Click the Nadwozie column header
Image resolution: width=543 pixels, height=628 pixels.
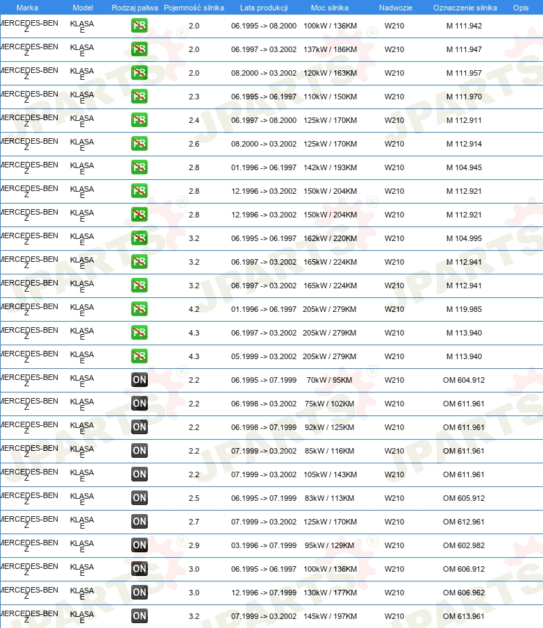pyautogui.click(x=396, y=8)
